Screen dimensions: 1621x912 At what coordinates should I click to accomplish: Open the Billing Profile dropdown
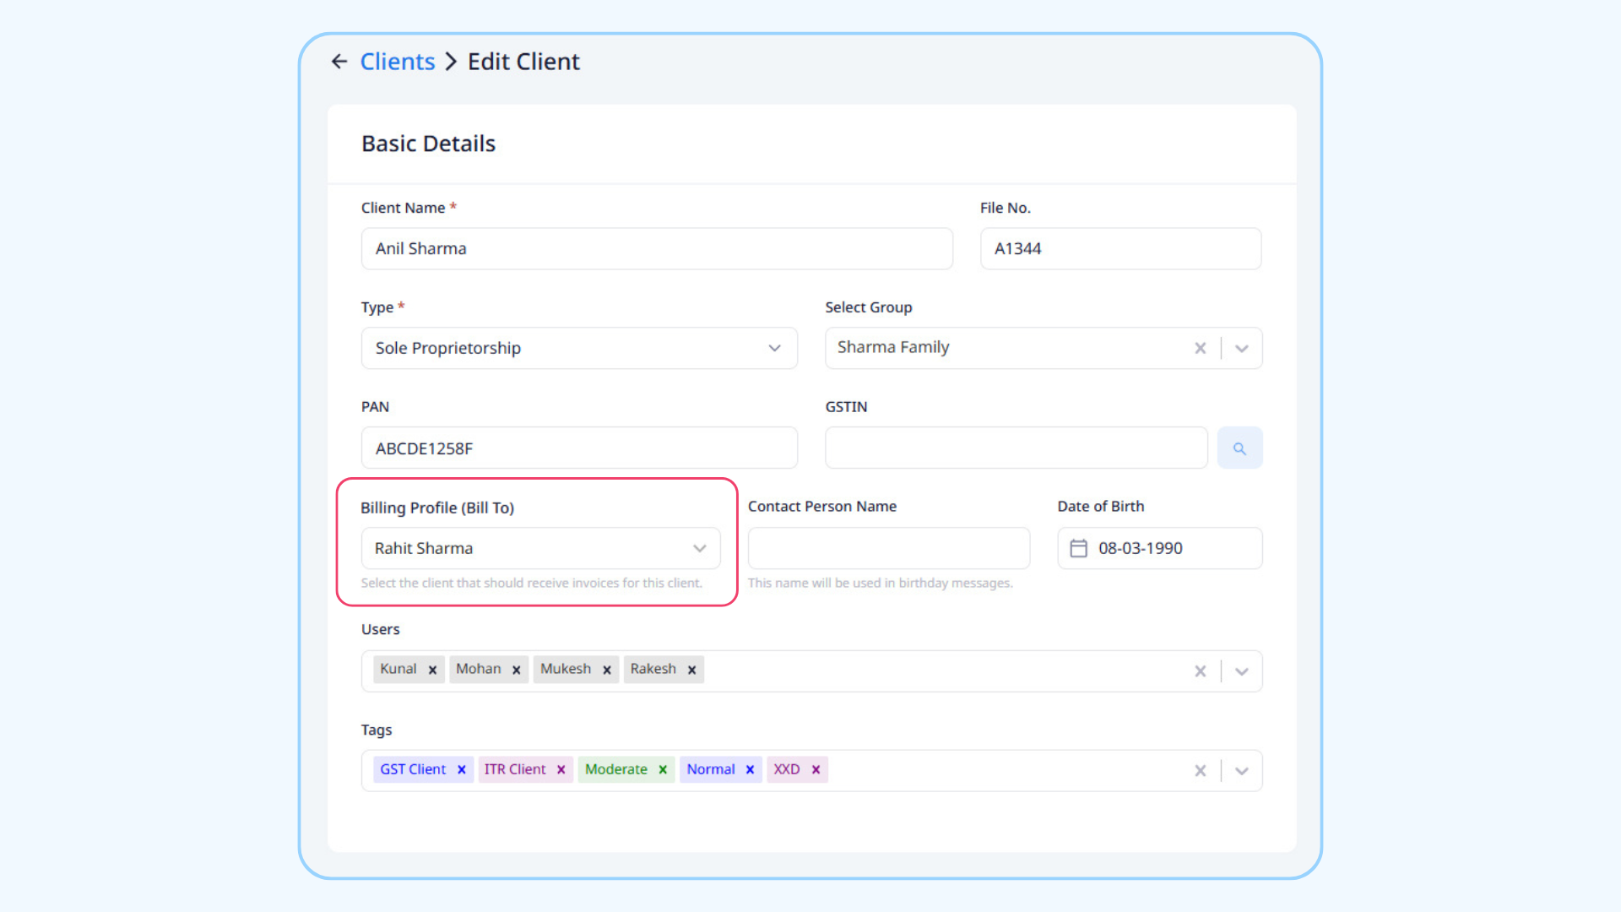coord(540,549)
